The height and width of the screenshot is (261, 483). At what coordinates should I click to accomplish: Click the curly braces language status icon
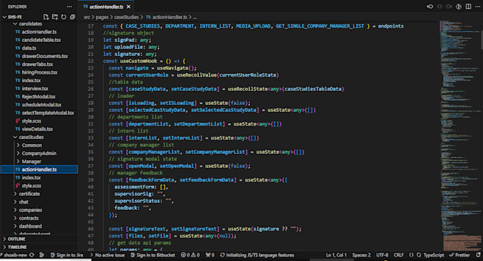[411, 255]
